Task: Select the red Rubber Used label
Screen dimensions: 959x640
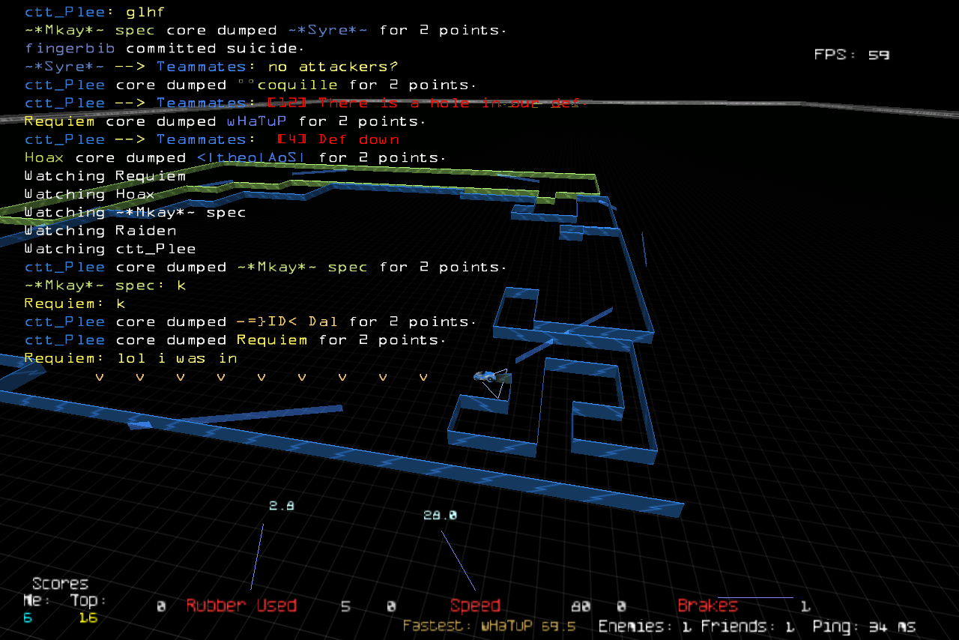Action: [x=241, y=606]
